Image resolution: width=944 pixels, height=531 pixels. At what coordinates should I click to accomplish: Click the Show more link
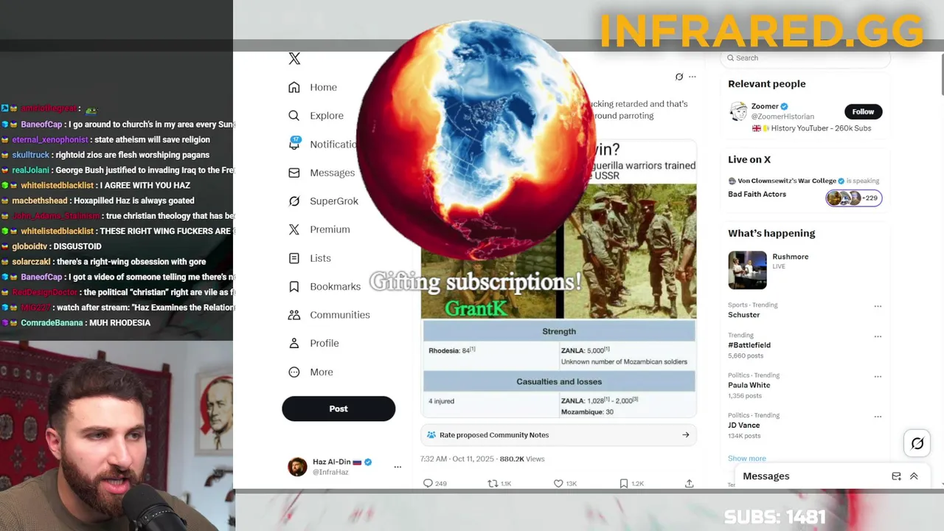point(746,458)
